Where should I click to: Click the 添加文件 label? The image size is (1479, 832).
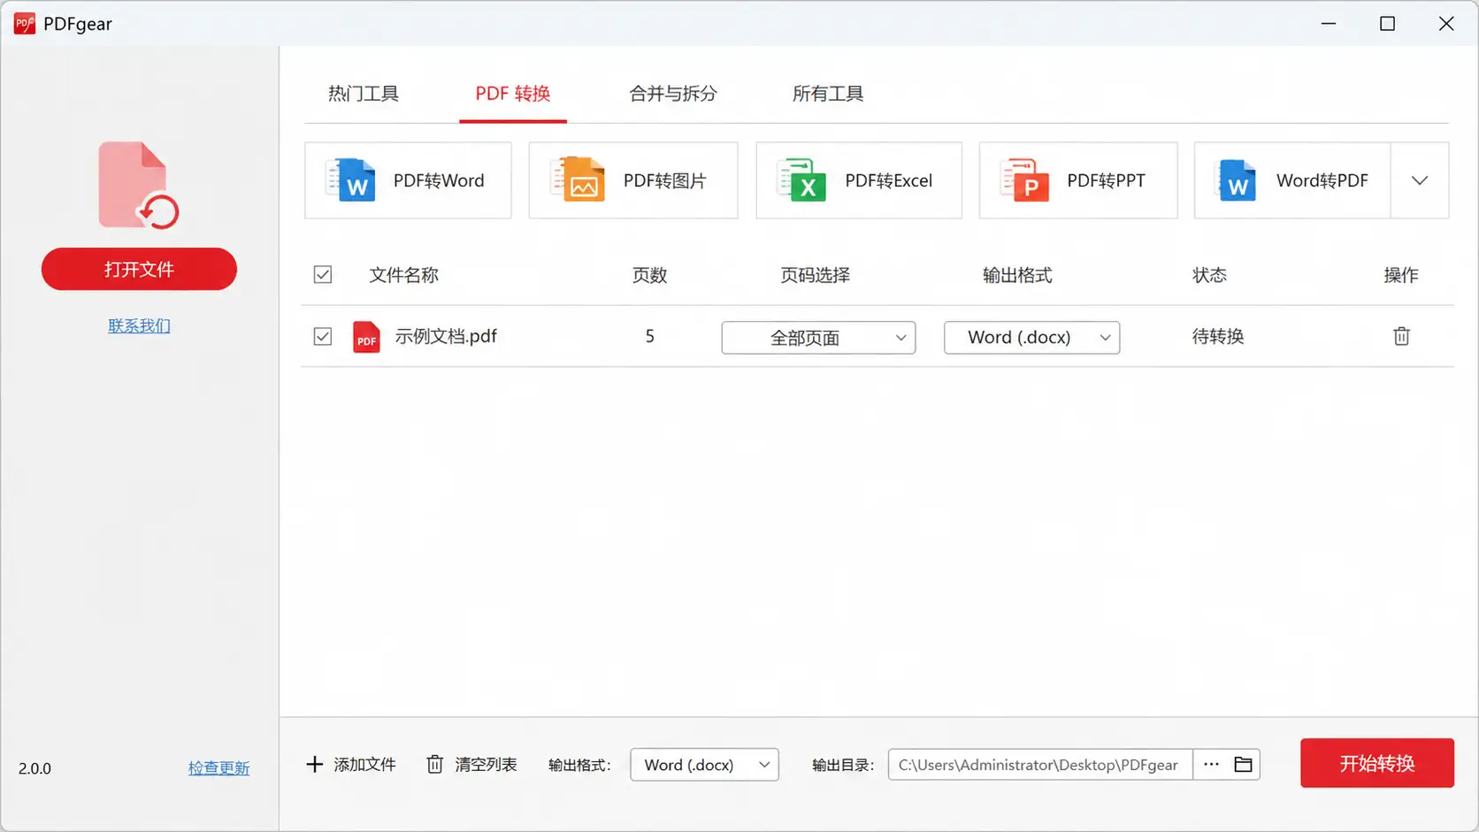point(364,764)
